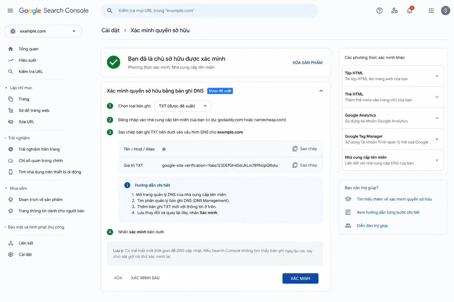Click the Kiểm tra URL magnifier icon
The height and width of the screenshot is (302, 454).
pos(11,72)
